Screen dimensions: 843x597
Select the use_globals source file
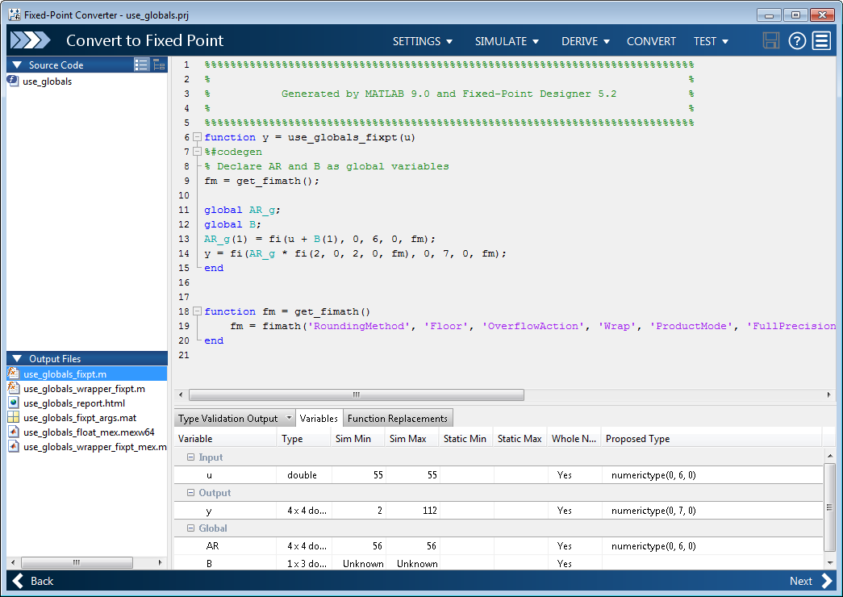(x=47, y=81)
